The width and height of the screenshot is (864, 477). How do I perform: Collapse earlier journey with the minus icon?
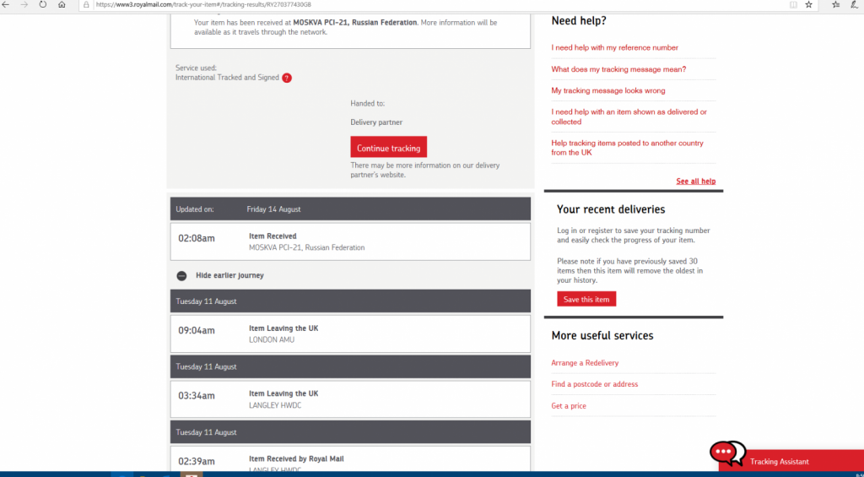click(x=181, y=275)
